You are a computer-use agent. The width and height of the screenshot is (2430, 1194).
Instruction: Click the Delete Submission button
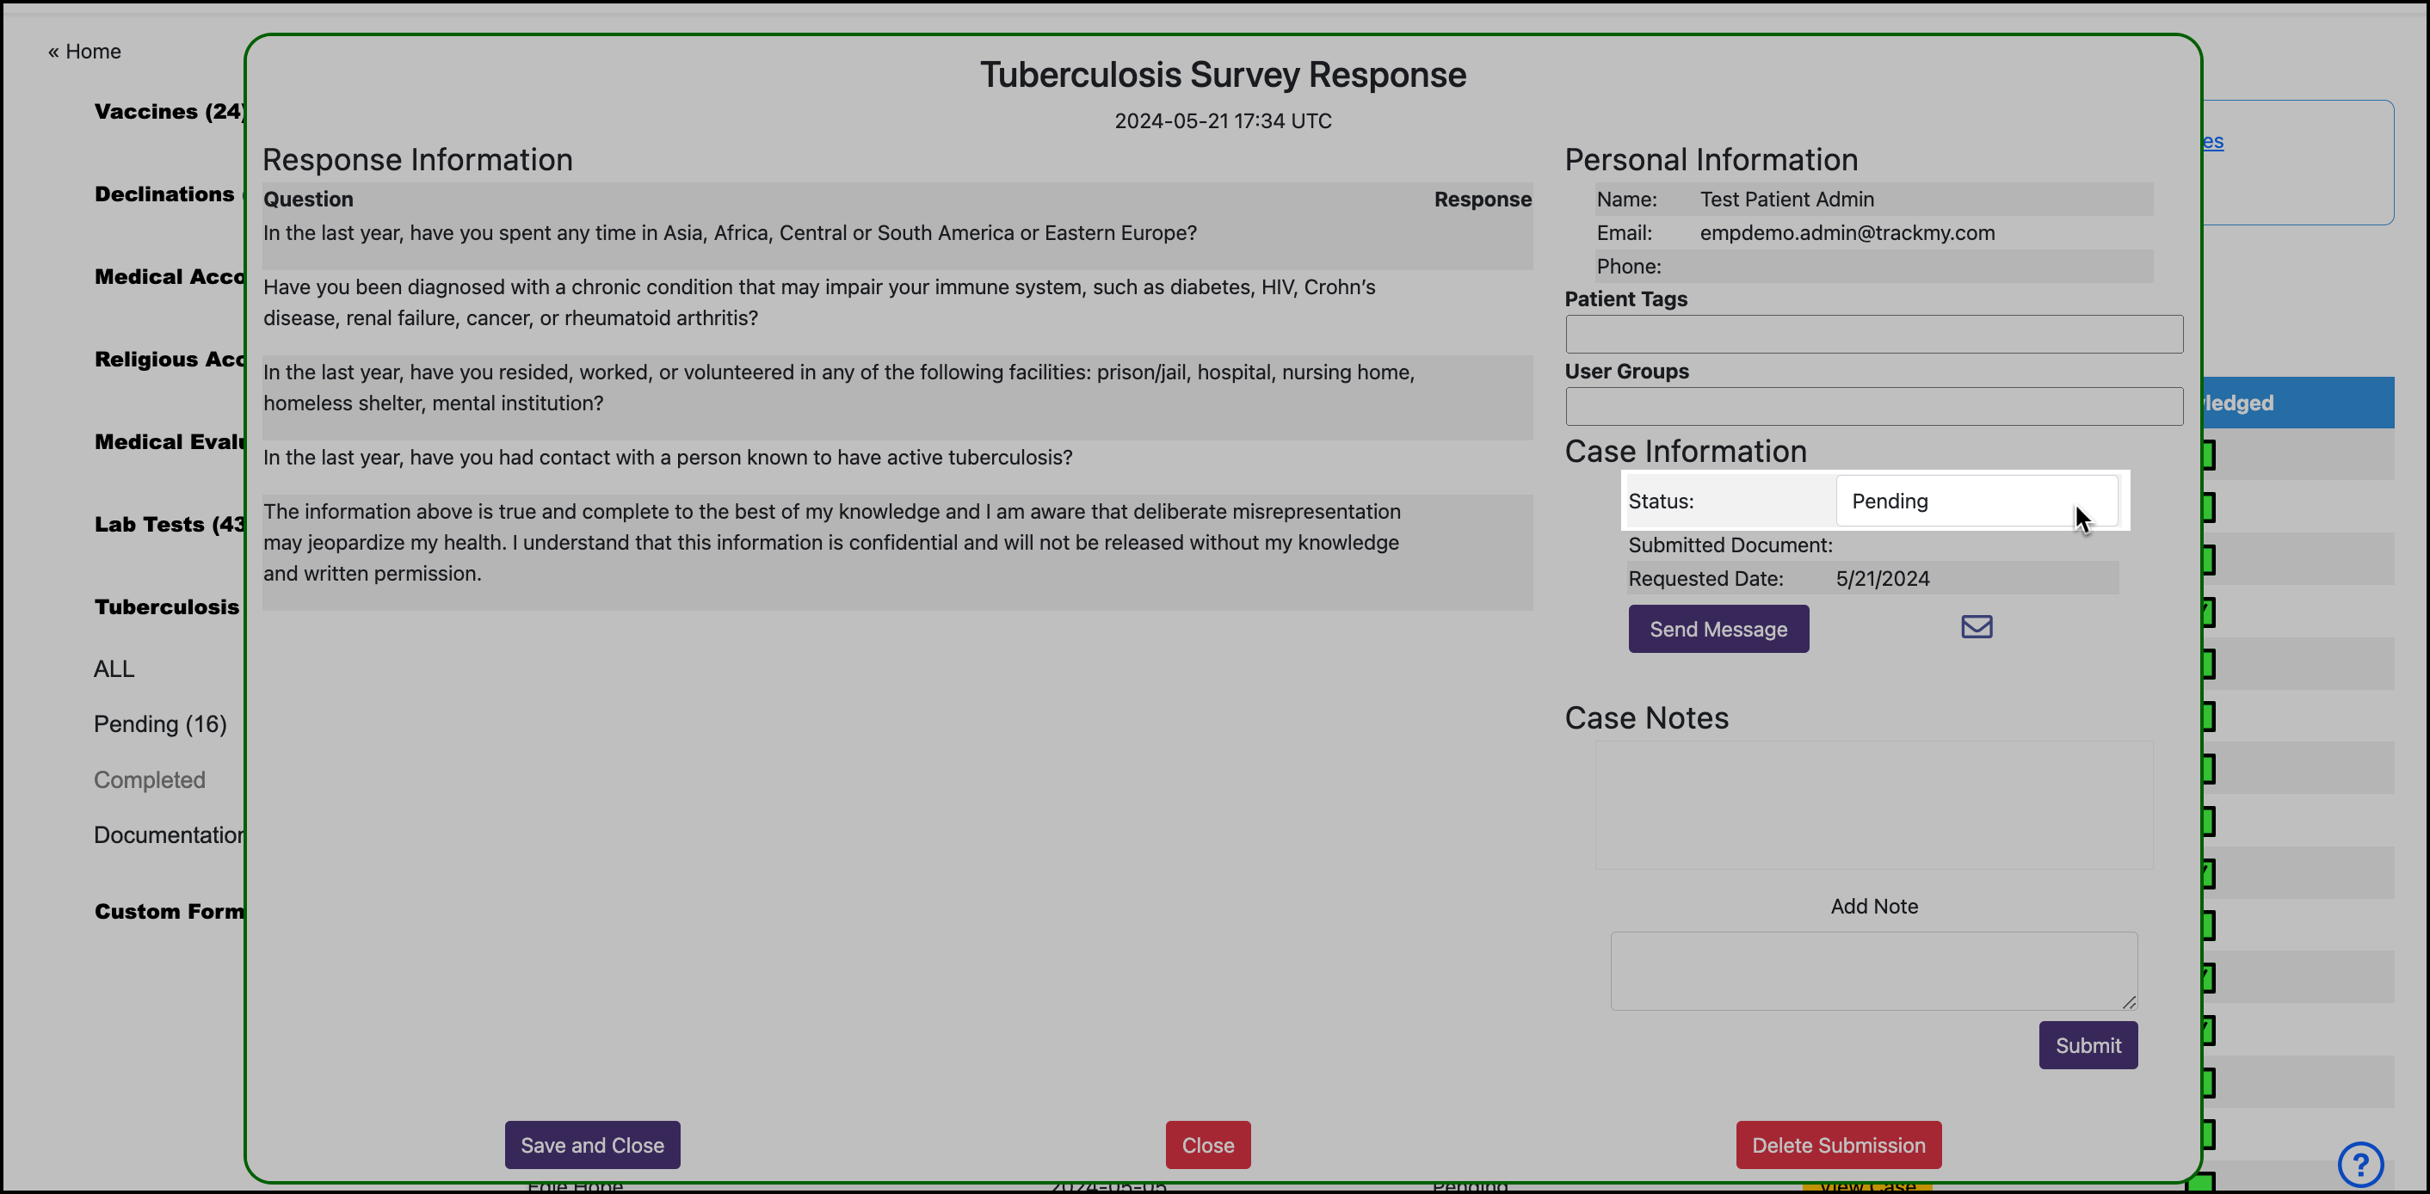click(x=1838, y=1144)
